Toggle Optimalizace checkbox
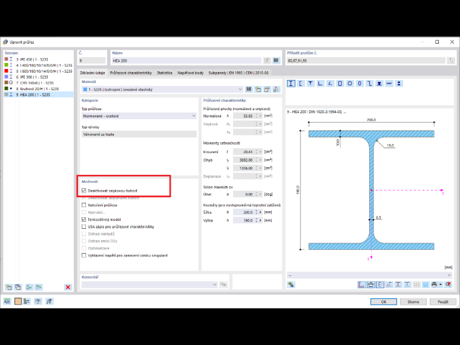Image resolution: width=460 pixels, height=345 pixels. pos(84,248)
